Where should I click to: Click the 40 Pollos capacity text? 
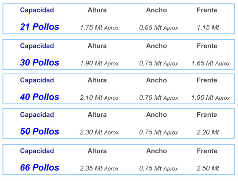[40, 97]
